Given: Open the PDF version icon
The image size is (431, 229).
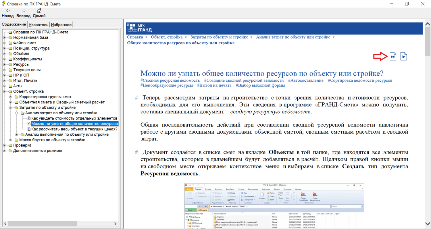Looking at the screenshot, I should [x=393, y=57].
